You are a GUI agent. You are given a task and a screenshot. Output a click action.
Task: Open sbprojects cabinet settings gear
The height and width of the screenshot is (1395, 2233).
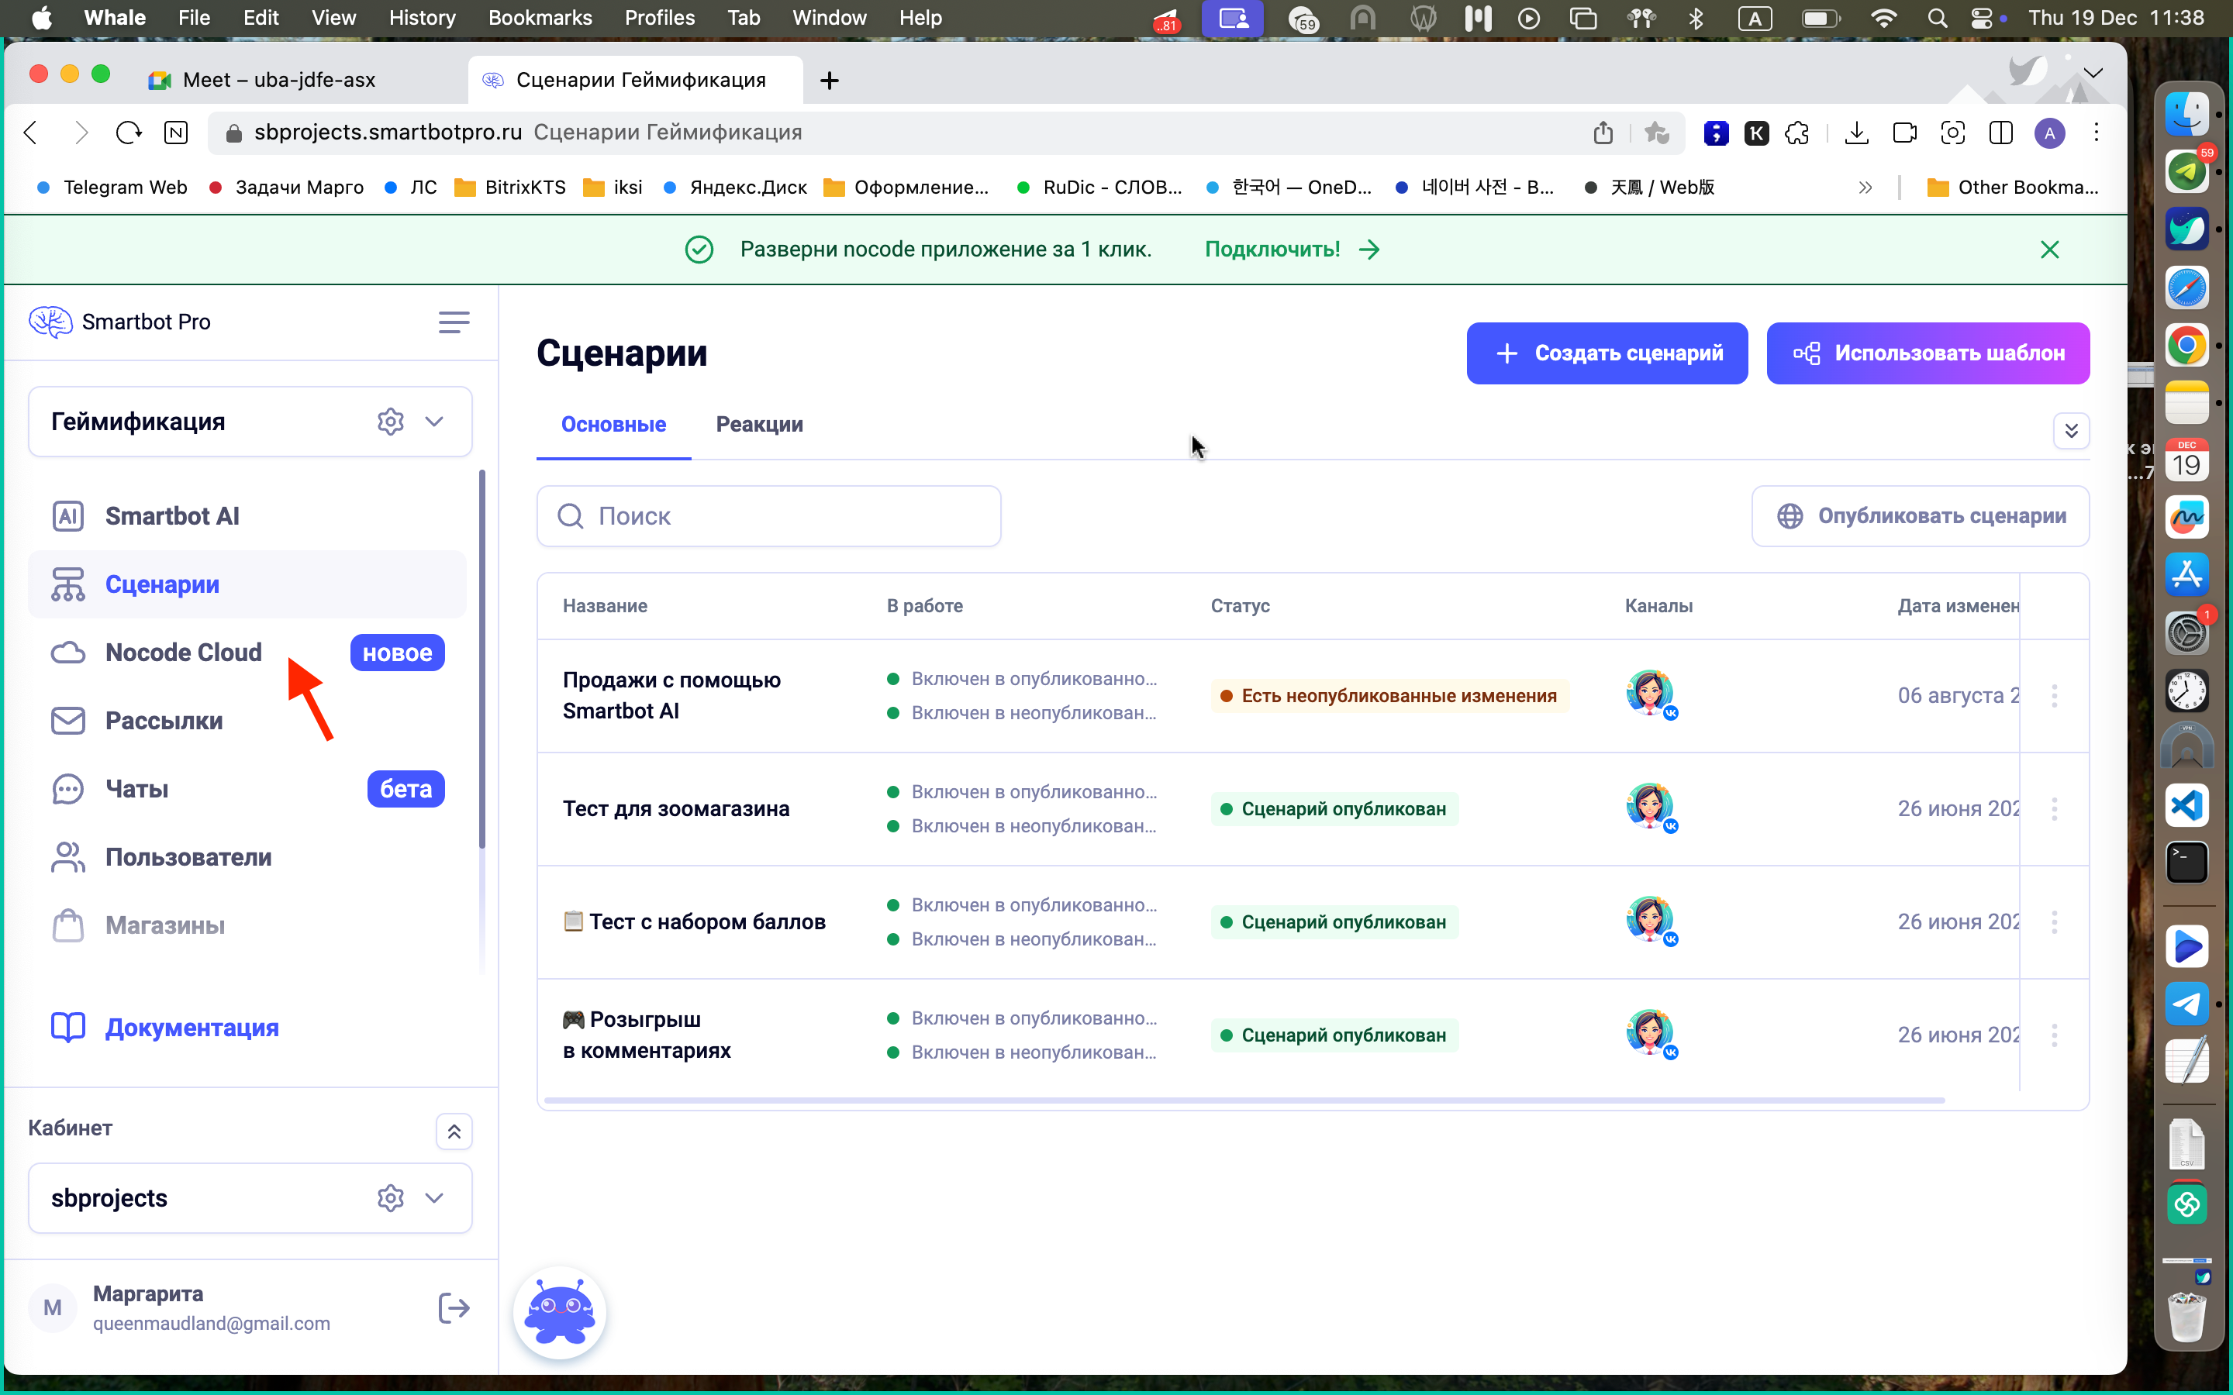(x=390, y=1197)
